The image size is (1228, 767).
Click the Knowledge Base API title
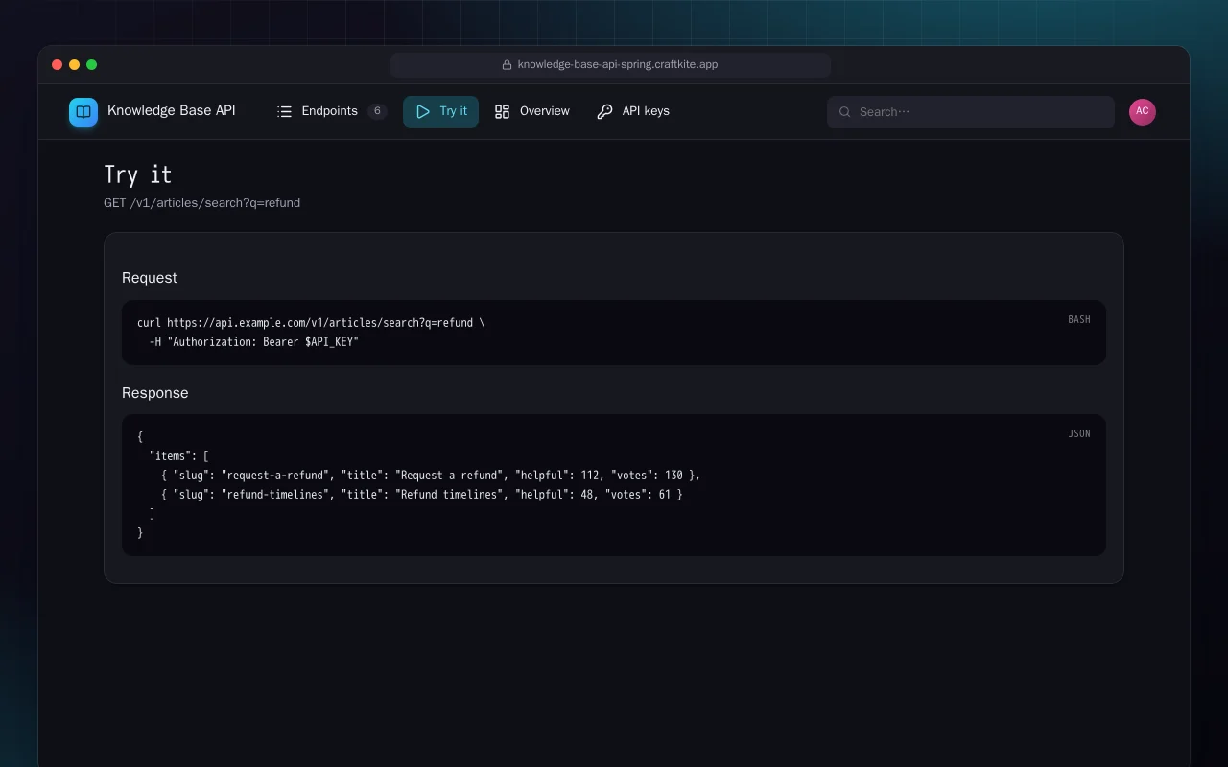(x=172, y=111)
